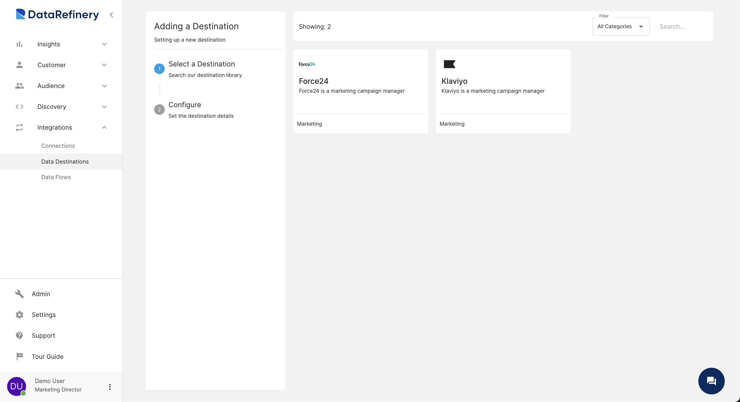
Task: Click the Force24 logo
Action: [307, 64]
